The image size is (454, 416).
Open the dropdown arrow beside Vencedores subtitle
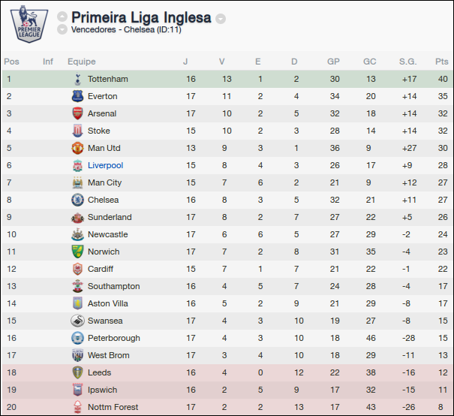click(62, 30)
